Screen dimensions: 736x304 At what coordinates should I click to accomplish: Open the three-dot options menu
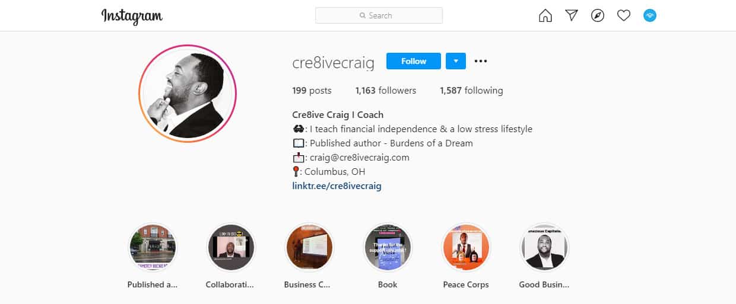pos(481,61)
